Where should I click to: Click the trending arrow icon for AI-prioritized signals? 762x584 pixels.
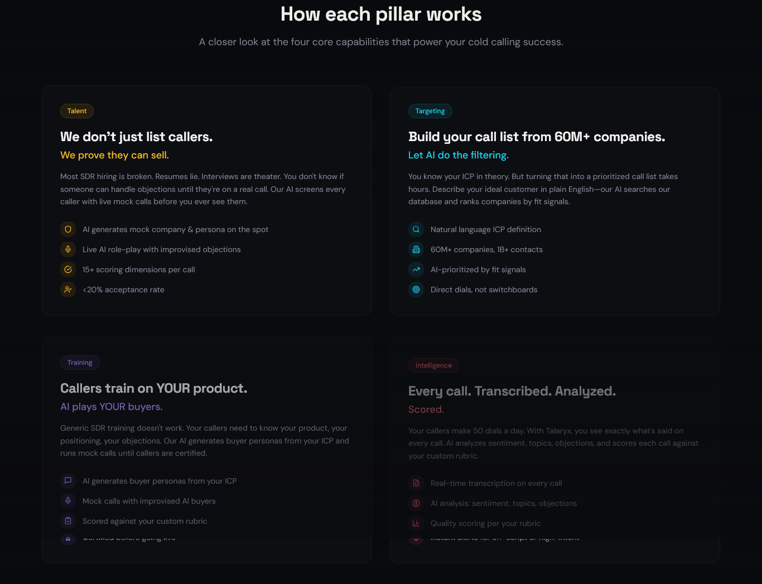point(416,269)
